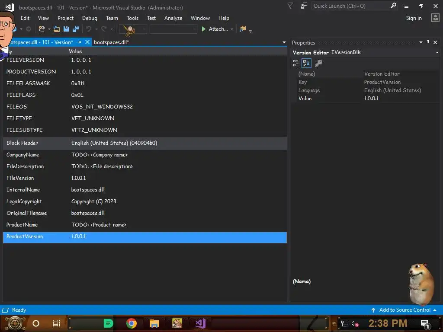Select the Value property field 1.0.0.1
Screen dimensions: 443x332
pos(400,99)
